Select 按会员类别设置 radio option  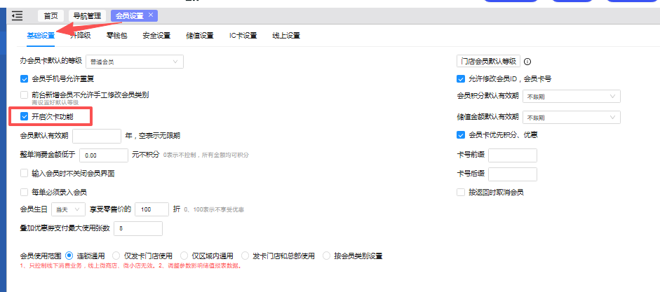coord(326,256)
